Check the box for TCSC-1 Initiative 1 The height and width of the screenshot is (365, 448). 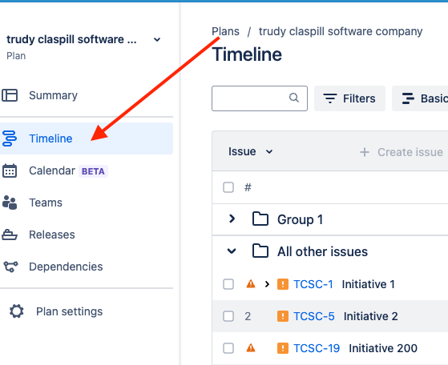228,284
